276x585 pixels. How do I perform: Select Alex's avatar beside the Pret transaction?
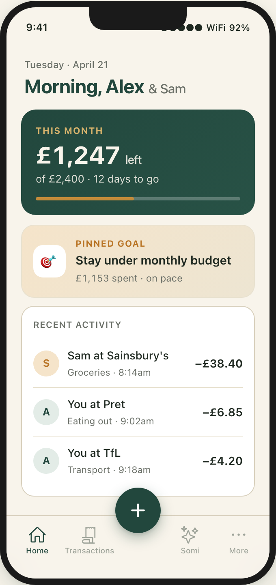pos(46,412)
